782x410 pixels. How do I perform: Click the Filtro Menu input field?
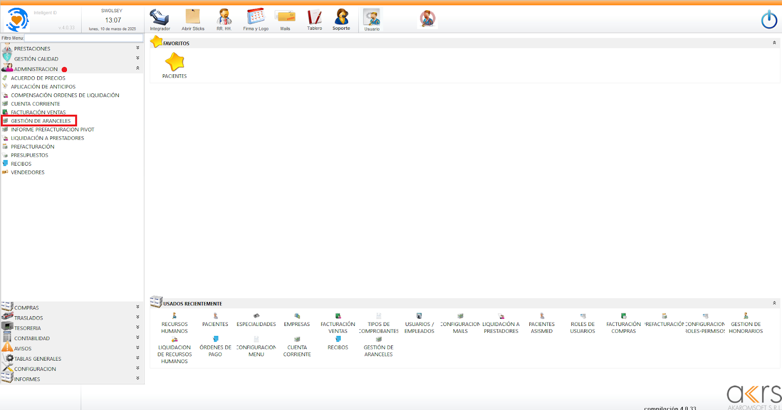point(84,38)
